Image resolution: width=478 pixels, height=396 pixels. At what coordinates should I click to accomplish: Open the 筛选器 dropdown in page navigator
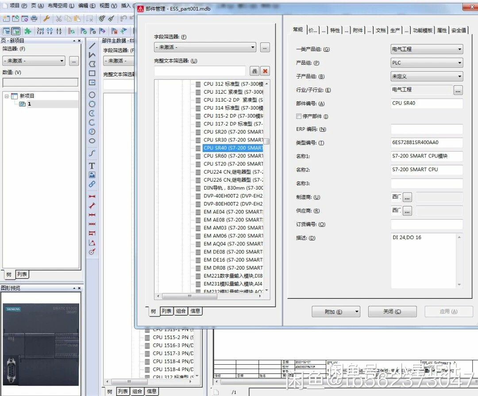pos(34,61)
